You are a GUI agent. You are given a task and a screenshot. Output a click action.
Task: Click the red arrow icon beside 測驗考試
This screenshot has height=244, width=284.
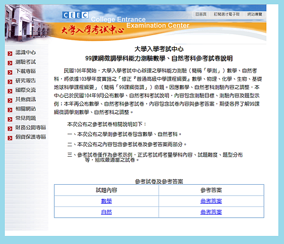10,63
